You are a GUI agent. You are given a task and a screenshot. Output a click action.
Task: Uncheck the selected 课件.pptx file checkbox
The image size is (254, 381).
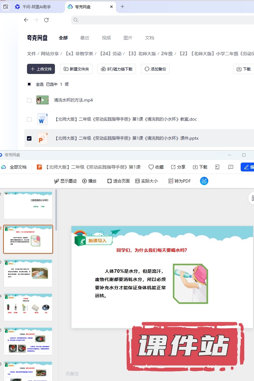29,138
